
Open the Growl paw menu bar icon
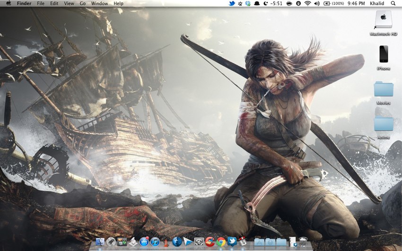point(240,4)
